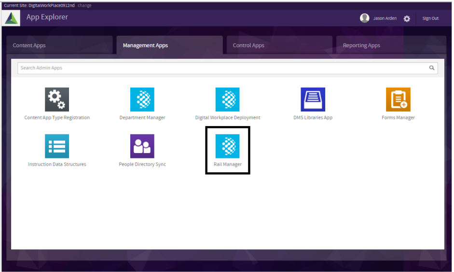Click the Jason Arden username

click(385, 18)
